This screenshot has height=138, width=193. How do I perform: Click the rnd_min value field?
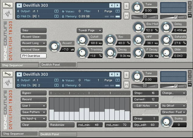(89, 125)
